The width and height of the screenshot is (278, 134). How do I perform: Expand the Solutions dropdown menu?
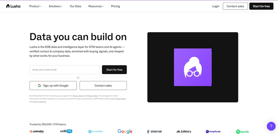tap(56, 6)
